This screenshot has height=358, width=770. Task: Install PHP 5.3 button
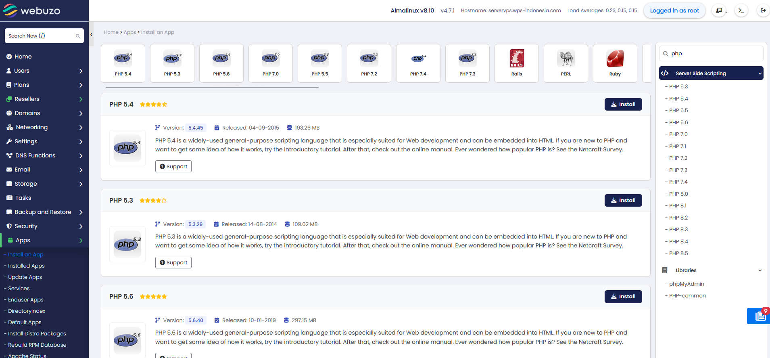point(623,200)
